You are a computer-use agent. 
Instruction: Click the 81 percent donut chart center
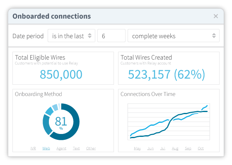[61, 122]
